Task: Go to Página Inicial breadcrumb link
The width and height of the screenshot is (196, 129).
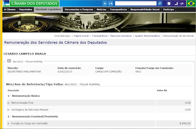Action: [x=81, y=36]
